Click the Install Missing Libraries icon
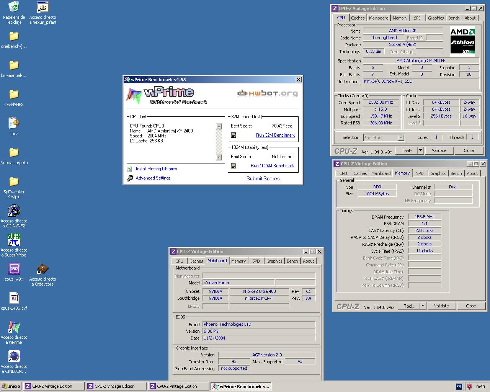490x392 pixels. pos(130,169)
